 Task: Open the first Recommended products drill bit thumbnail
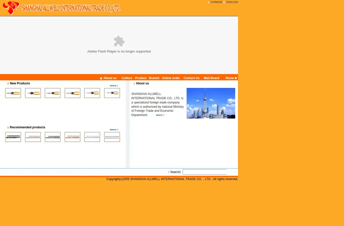[x=13, y=137]
